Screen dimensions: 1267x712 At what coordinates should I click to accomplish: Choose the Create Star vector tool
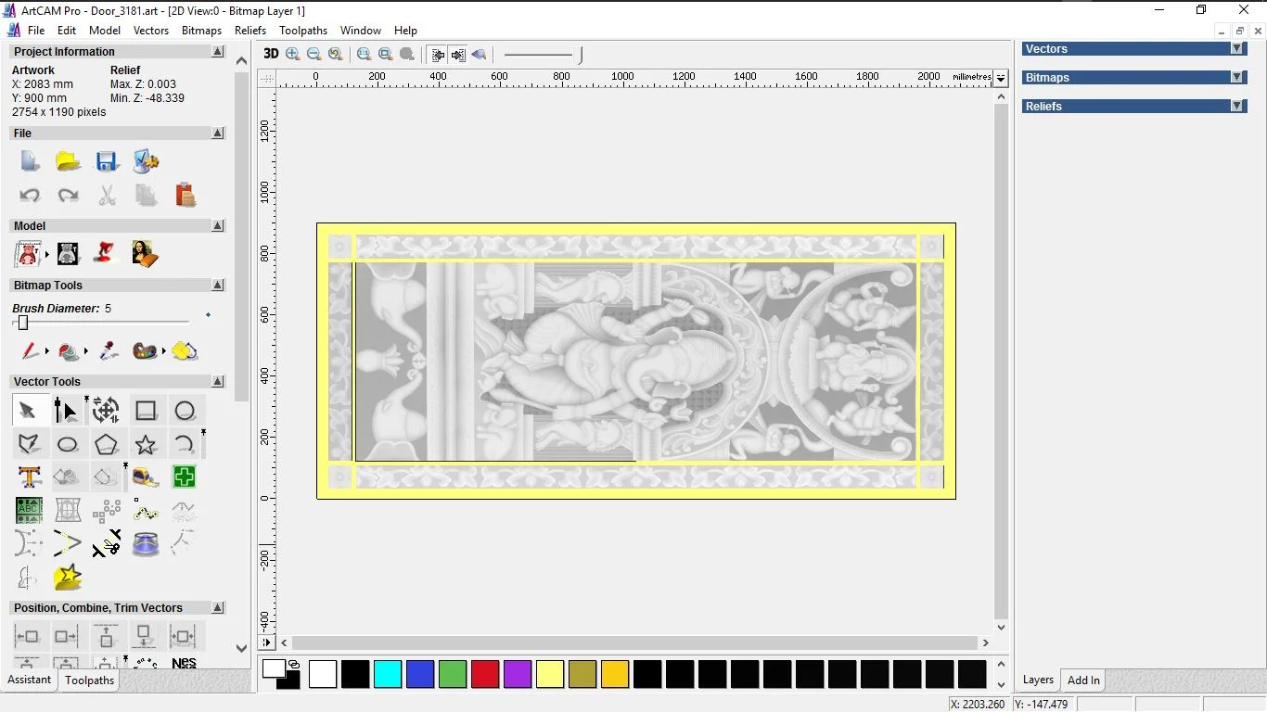[146, 445]
